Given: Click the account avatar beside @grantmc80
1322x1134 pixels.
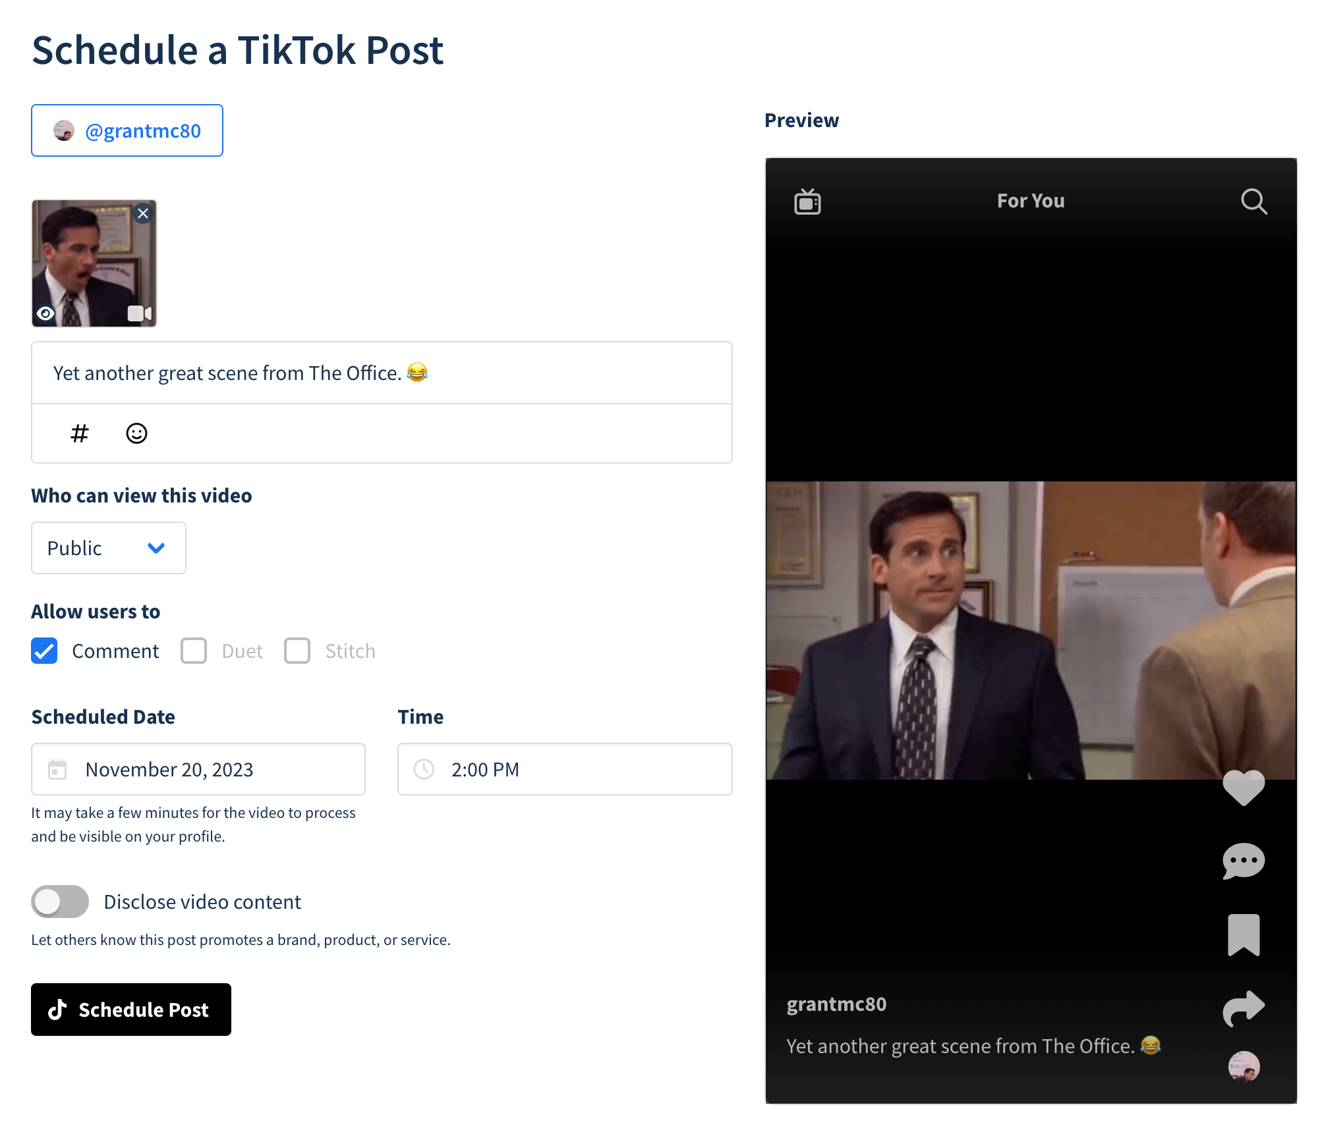Looking at the screenshot, I should pos(64,130).
